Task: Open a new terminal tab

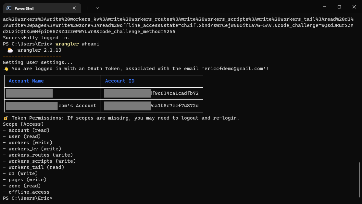Action: pyautogui.click(x=88, y=8)
